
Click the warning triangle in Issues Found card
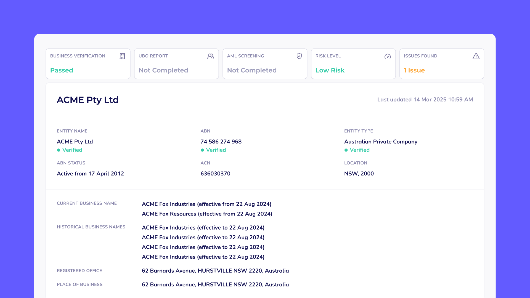point(476,56)
